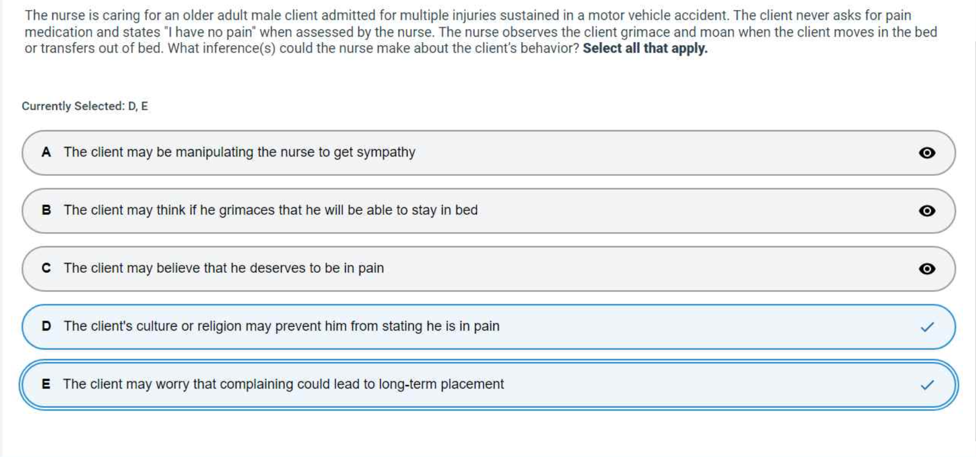The image size is (976, 457).
Task: Pick answer "deserves to be in pain"
Action: pyautogui.click(x=224, y=268)
